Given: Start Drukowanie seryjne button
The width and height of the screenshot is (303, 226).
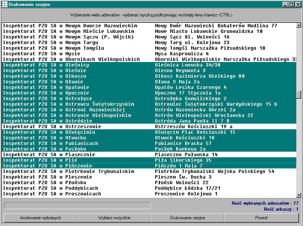Looking at the screenshot, I should [187, 218].
